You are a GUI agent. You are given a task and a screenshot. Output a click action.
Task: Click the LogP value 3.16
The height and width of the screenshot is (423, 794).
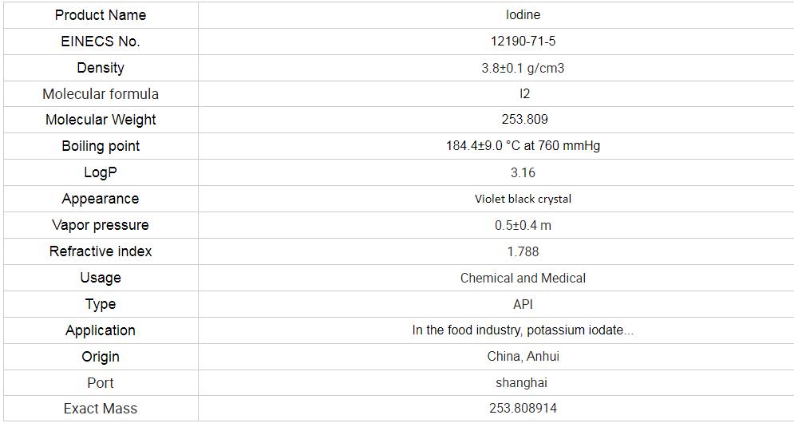(523, 172)
